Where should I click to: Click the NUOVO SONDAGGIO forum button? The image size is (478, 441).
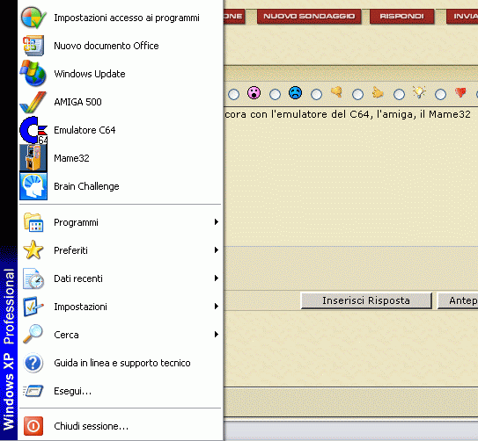click(x=309, y=16)
